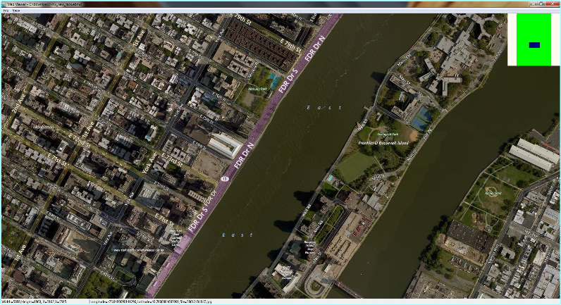Image resolution: width=561 pixels, height=305 pixels.
Task: Click the blue viewport rectangle in the minimap
Action: click(534, 45)
